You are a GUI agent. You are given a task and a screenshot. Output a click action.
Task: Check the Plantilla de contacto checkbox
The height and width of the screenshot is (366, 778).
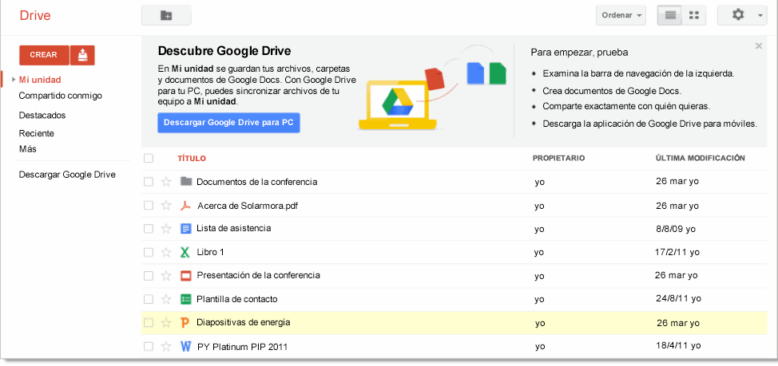coord(149,299)
